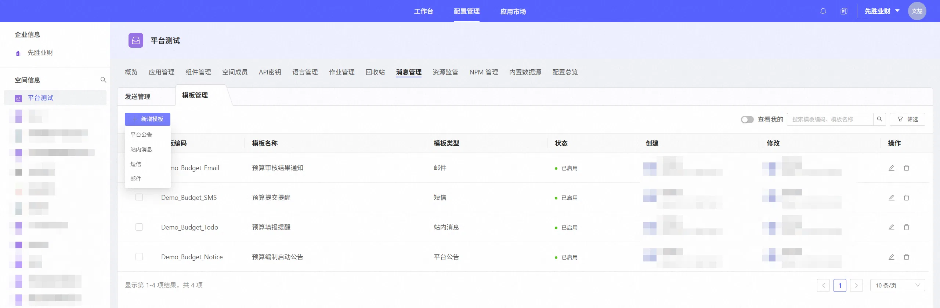Click the search magnifier button for templates
The width and height of the screenshot is (940, 308).
coord(879,119)
